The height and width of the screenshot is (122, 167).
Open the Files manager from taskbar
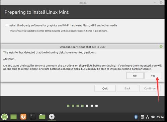coord(42,117)
